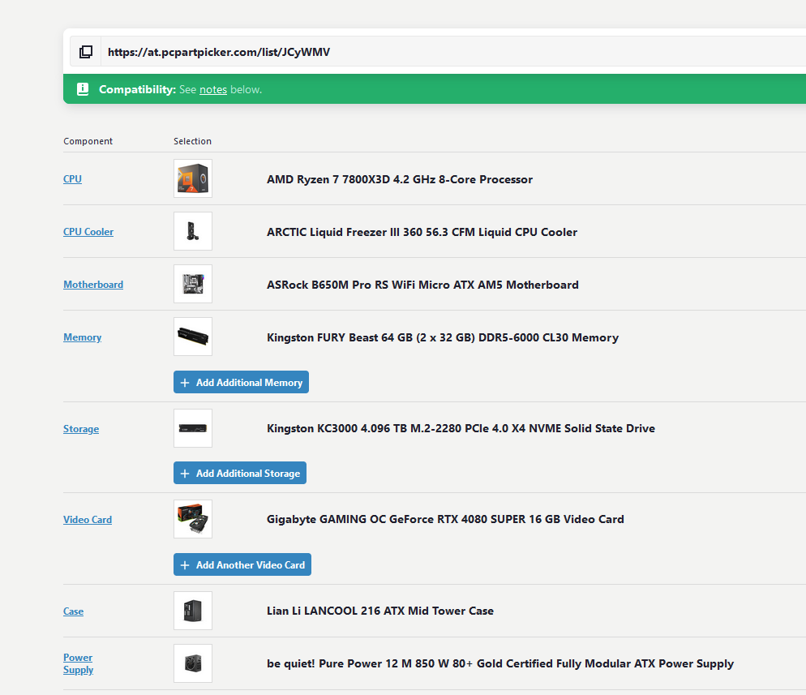The image size is (806, 695).
Task: Click the Lian Li LANCOOL 216 thumbnail
Action: tap(193, 611)
